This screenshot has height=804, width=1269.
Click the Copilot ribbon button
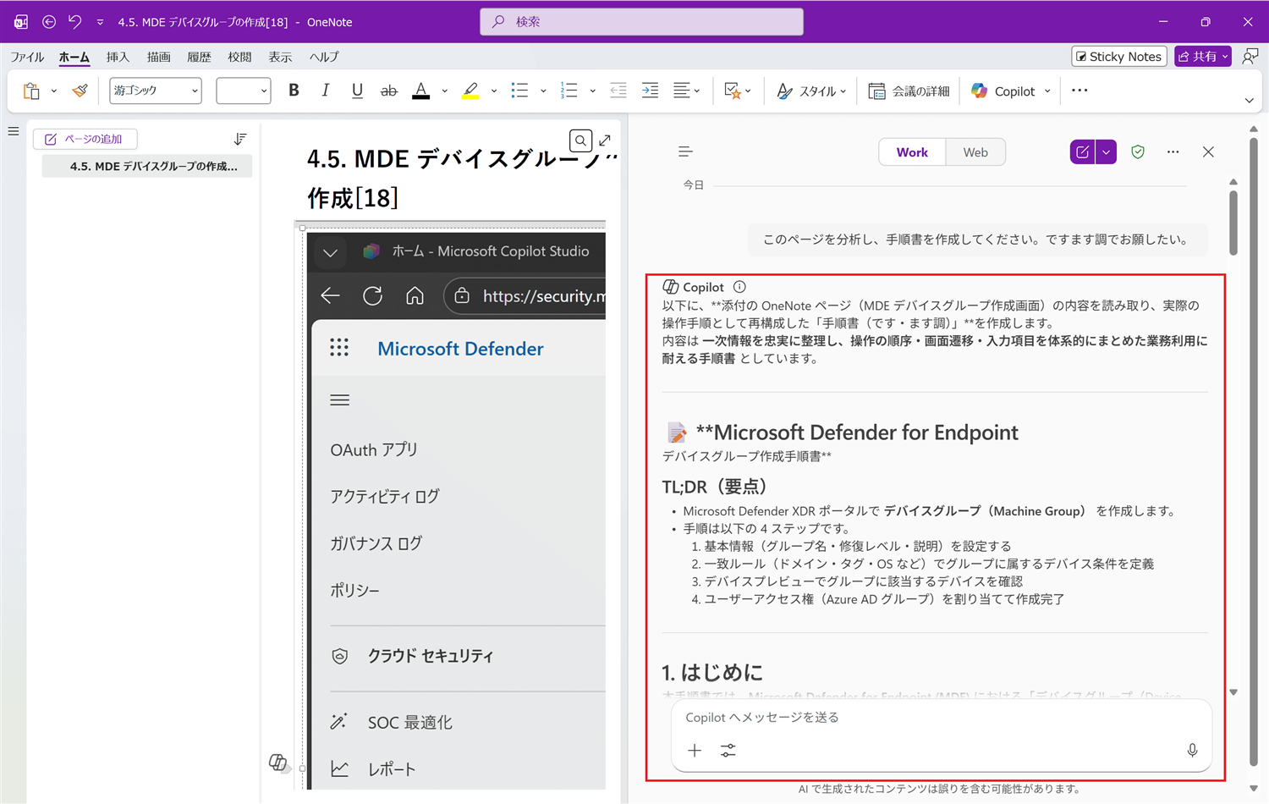click(x=1004, y=91)
